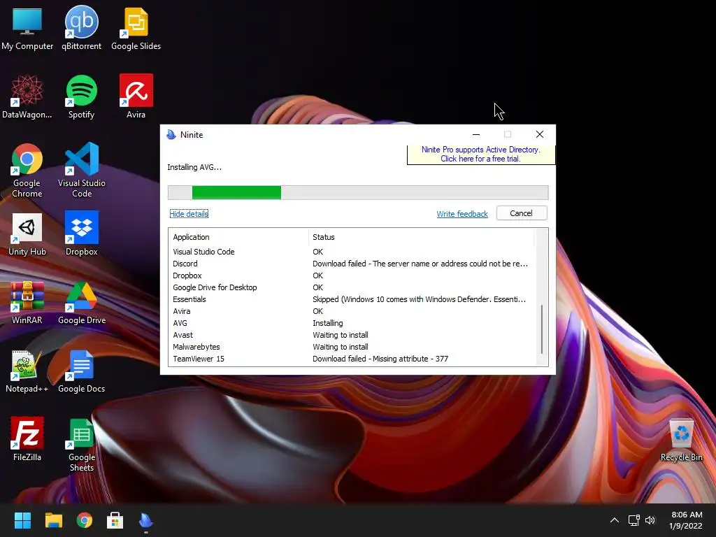Select the Malwarebytes row
Image resolution: width=716 pixels, height=537 pixels.
(x=352, y=347)
